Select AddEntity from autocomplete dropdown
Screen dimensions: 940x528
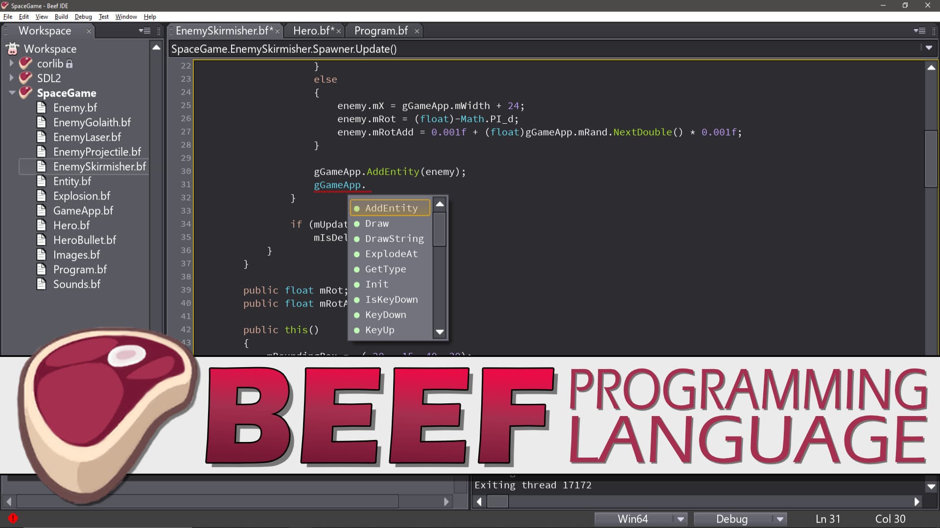point(391,208)
